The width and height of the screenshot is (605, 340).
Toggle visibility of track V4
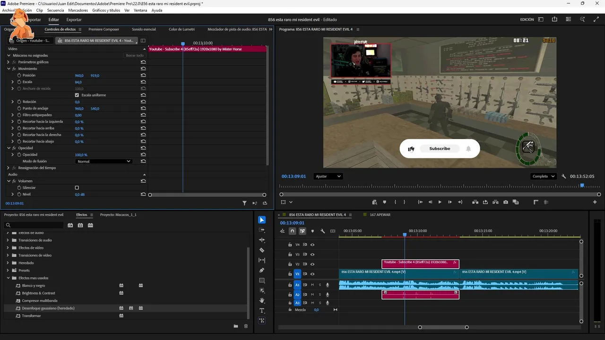coord(312,245)
